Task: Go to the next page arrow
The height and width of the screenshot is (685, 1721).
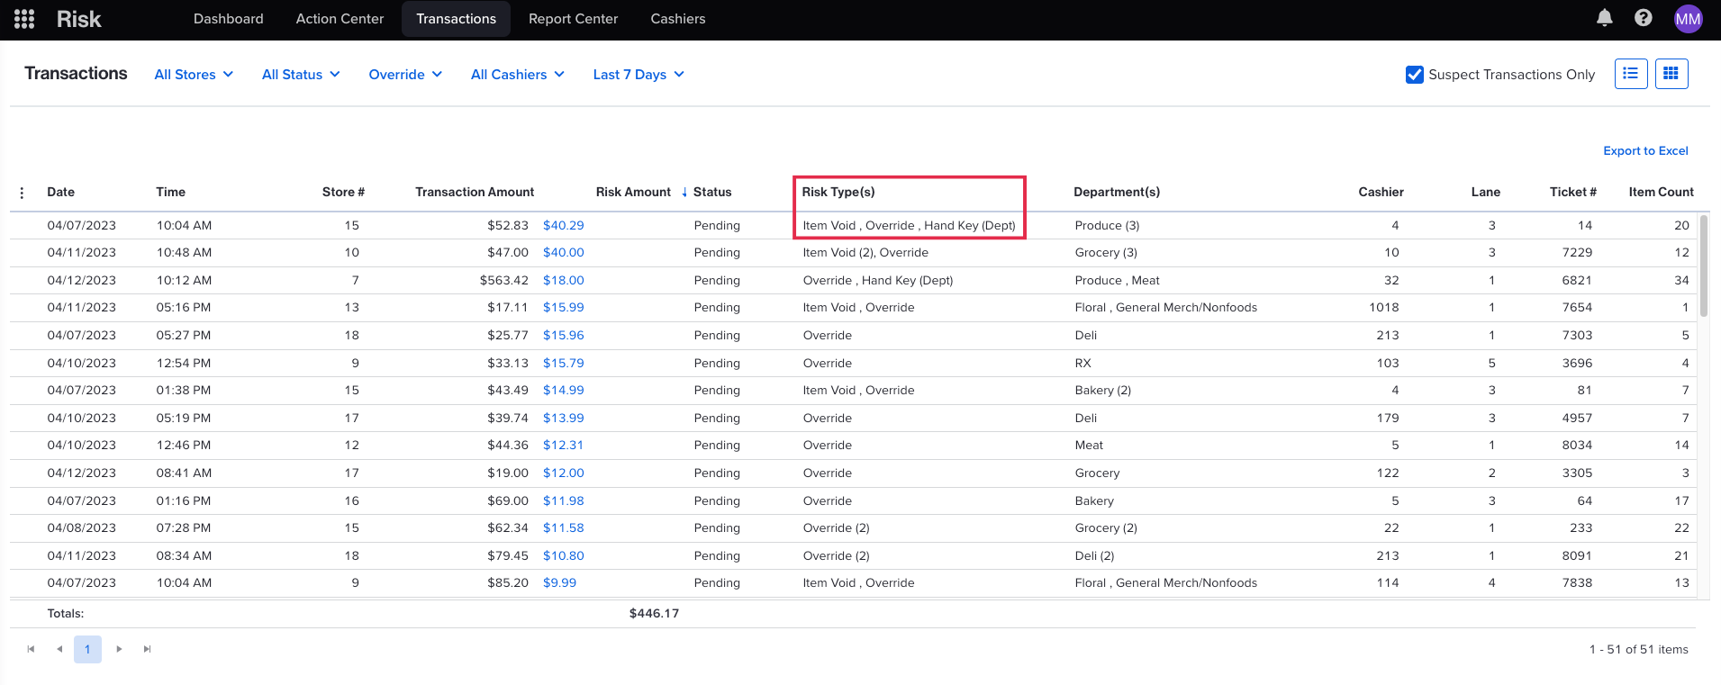Action: (x=119, y=649)
